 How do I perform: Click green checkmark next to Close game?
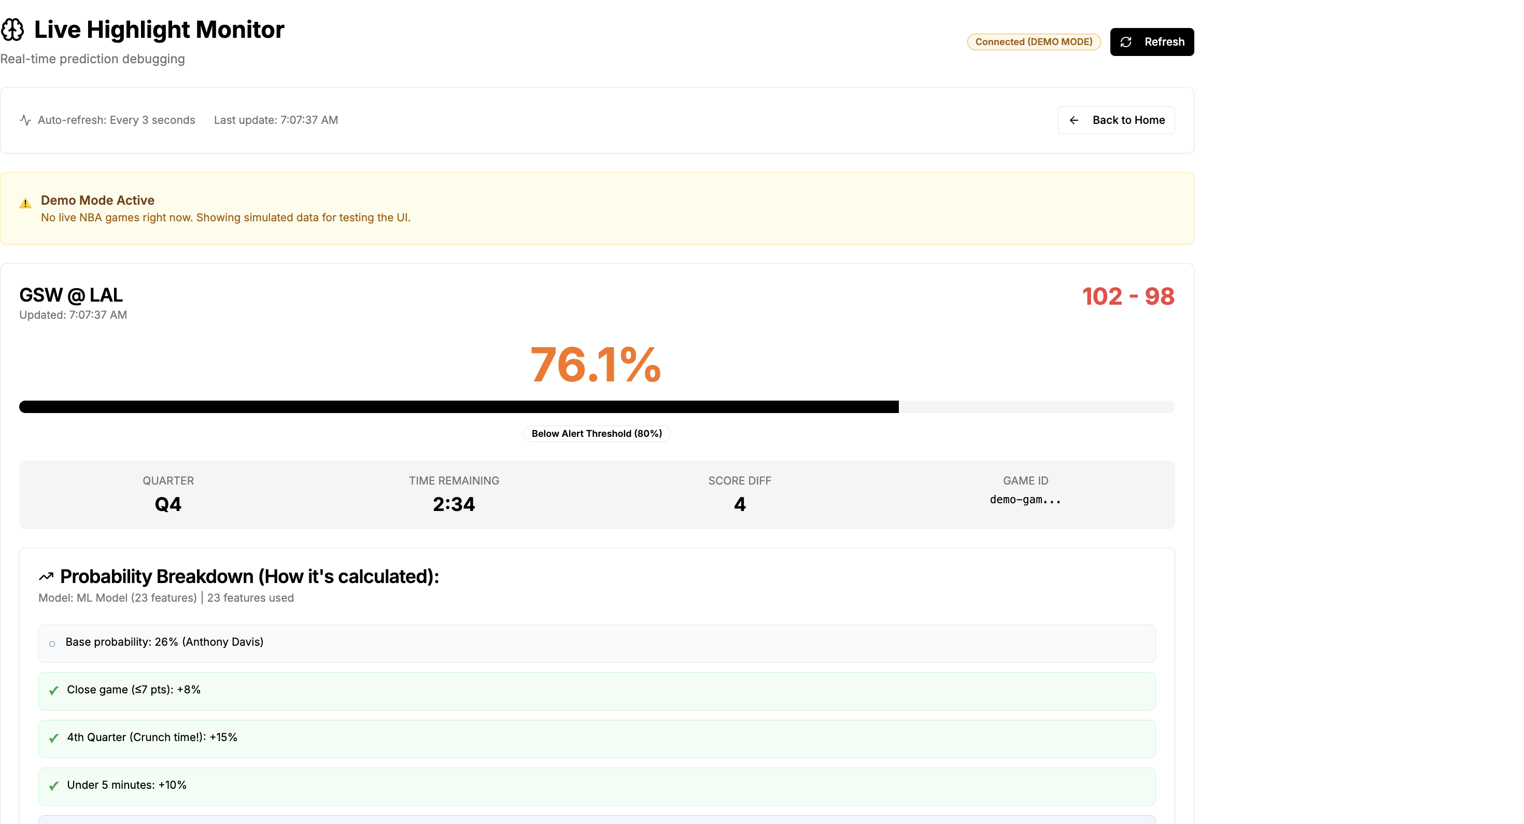tap(54, 690)
